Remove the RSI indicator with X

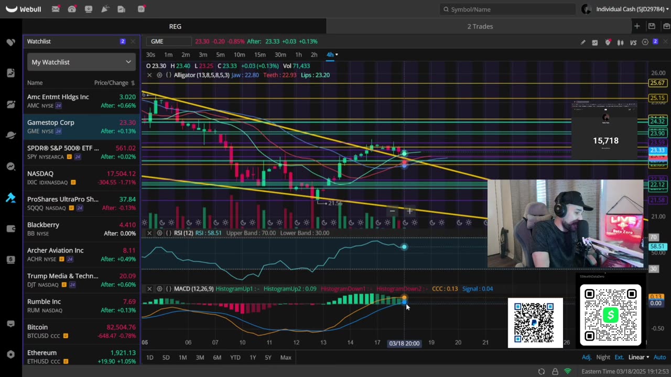coord(149,233)
